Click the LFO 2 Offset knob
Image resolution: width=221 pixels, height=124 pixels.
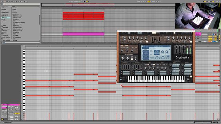(x=166, y=68)
